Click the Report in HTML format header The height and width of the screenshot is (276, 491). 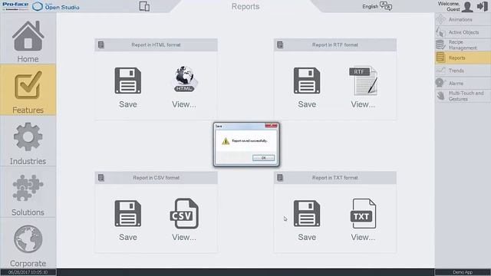pos(156,44)
